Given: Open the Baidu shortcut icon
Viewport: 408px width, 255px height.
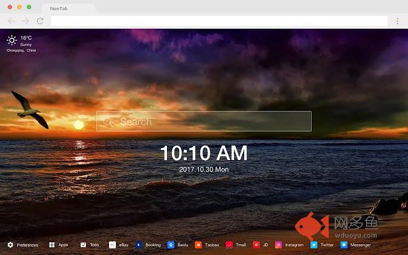Looking at the screenshot, I should pyautogui.click(x=171, y=245).
